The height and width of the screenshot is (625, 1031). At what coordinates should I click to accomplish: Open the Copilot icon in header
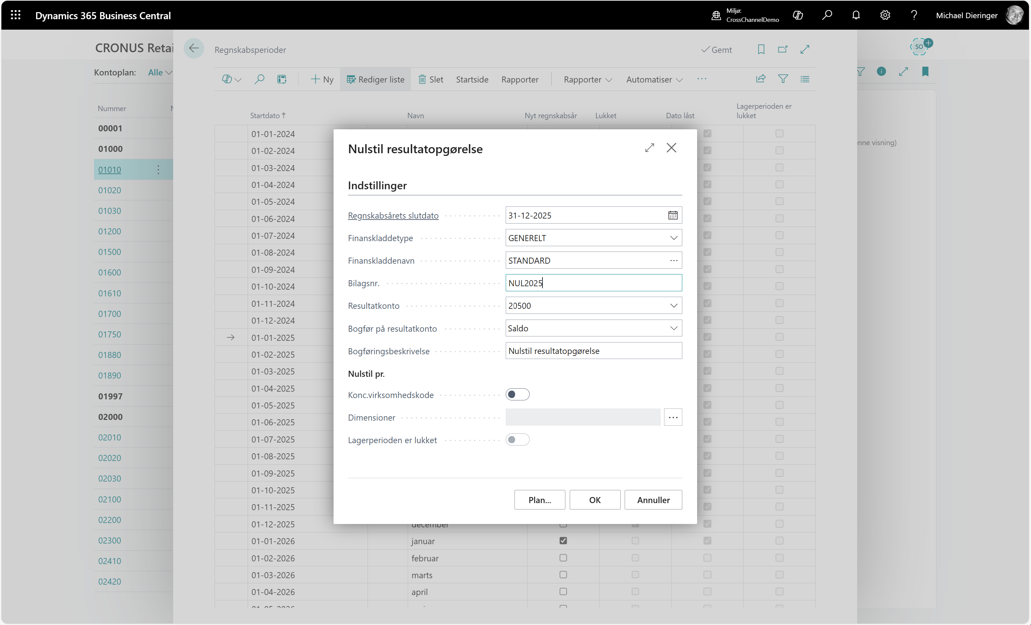[798, 15]
